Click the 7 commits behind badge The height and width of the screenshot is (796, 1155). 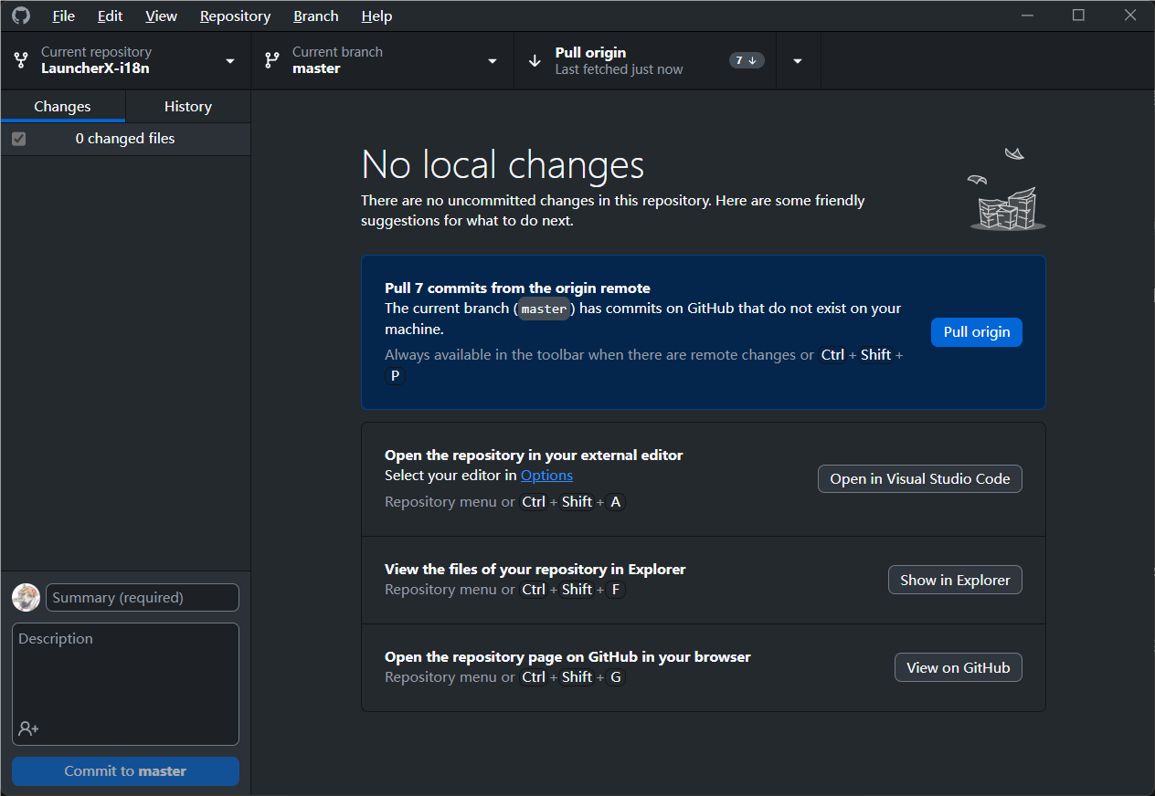[747, 60]
